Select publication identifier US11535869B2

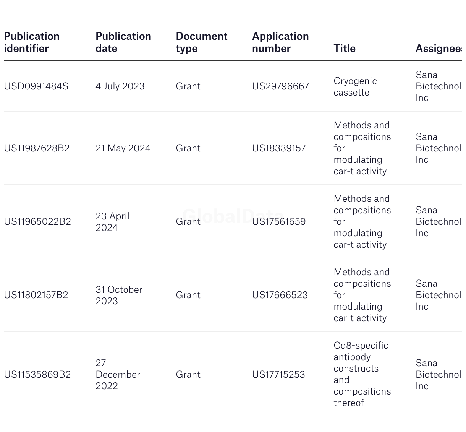click(x=37, y=374)
